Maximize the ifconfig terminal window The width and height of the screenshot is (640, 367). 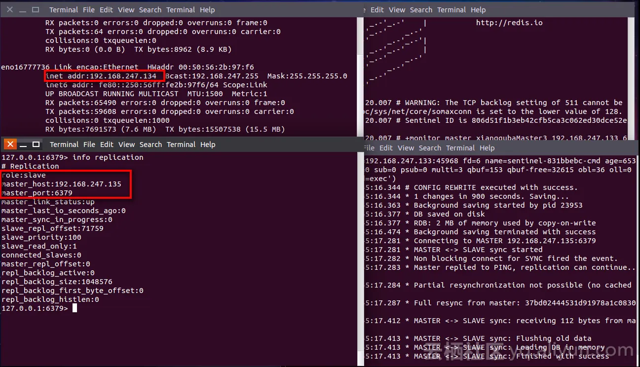point(36,10)
